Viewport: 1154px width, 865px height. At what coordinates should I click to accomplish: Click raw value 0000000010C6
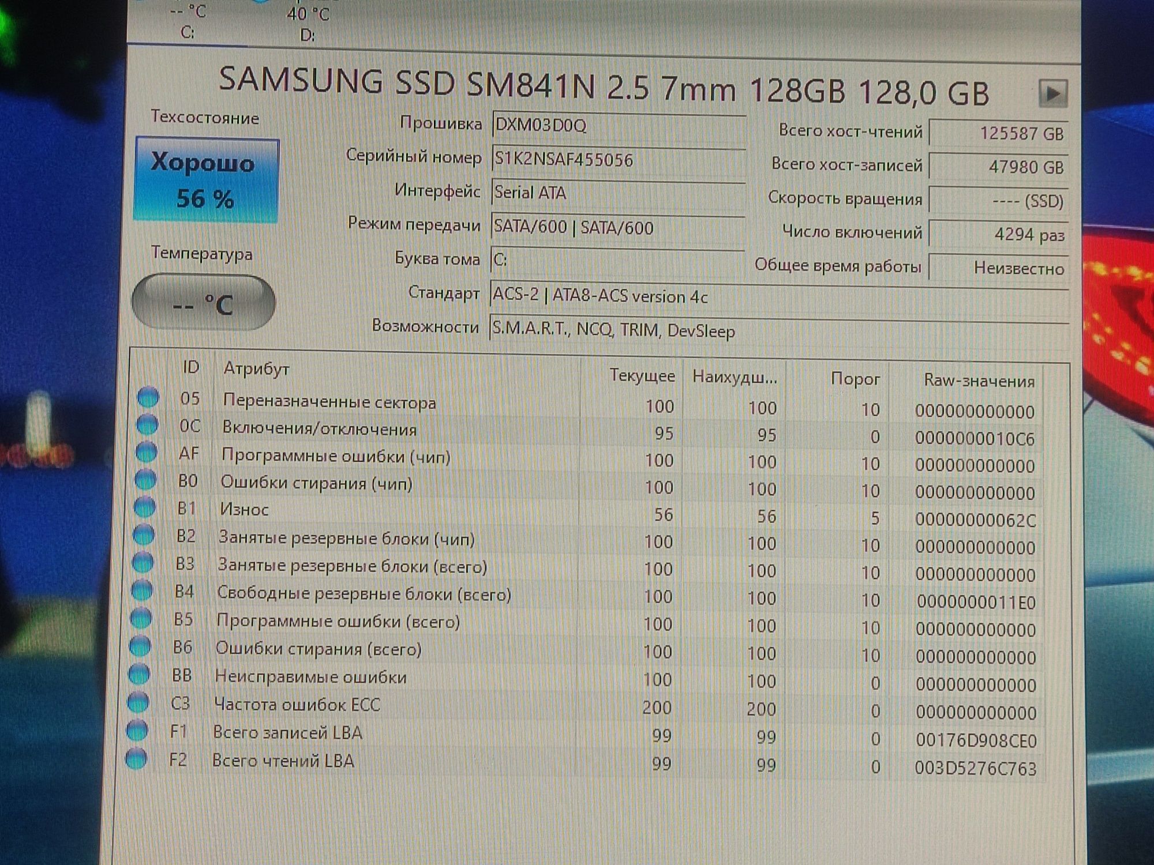(x=975, y=439)
